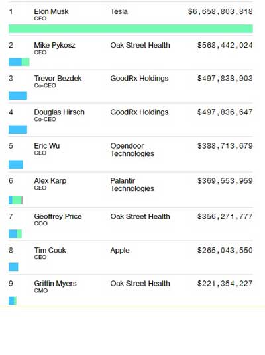Click Geoffrey Price's name
This screenshot has width=265, height=355.
(x=58, y=216)
